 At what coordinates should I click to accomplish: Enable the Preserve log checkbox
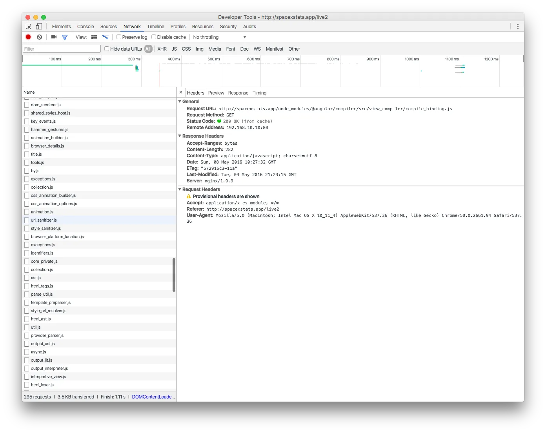119,37
